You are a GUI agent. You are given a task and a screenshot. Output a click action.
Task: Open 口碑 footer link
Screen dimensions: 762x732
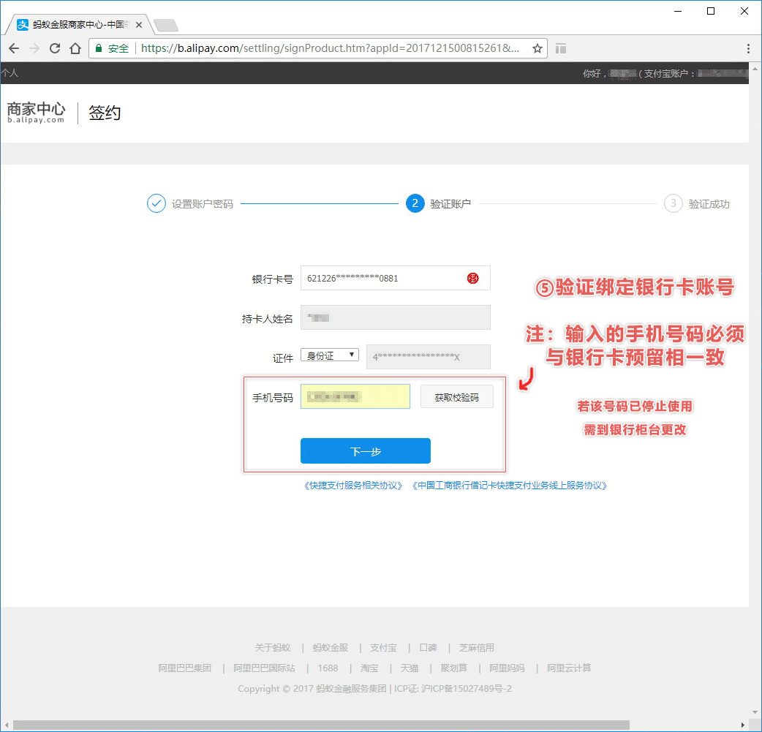(428, 647)
